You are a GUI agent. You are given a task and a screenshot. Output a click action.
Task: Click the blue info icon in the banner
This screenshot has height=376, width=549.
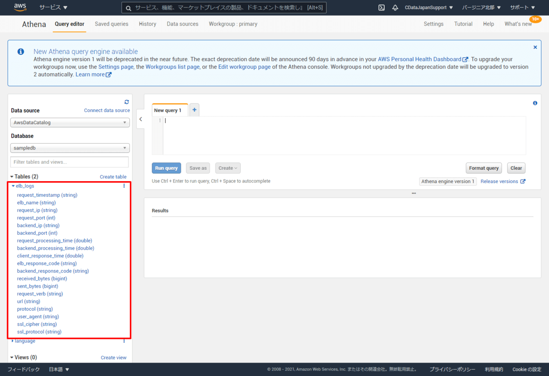(21, 52)
